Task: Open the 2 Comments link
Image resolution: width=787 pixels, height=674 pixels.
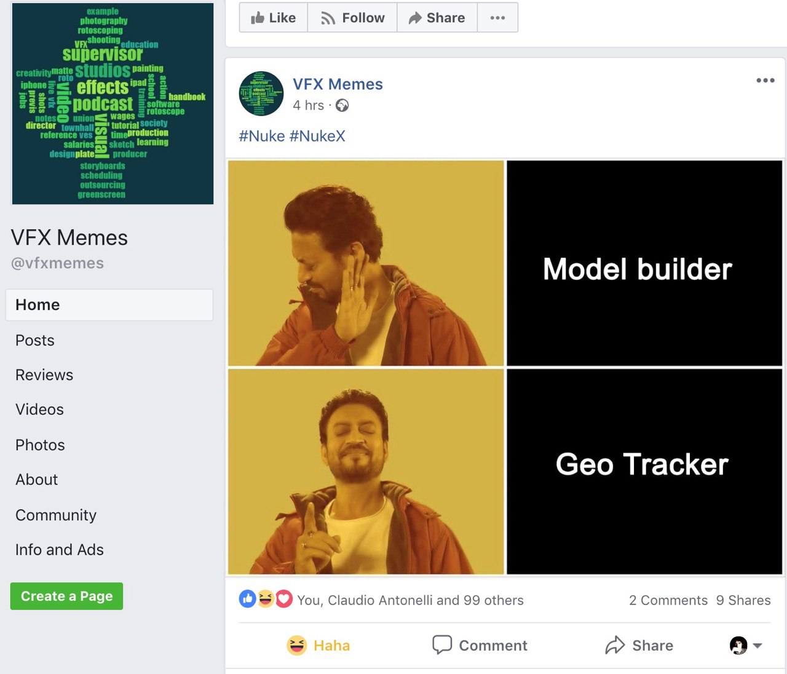Action: [668, 600]
